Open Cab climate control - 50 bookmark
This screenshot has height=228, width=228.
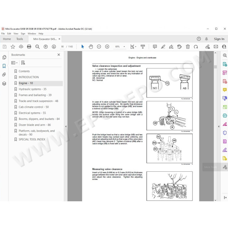(x=34, y=107)
